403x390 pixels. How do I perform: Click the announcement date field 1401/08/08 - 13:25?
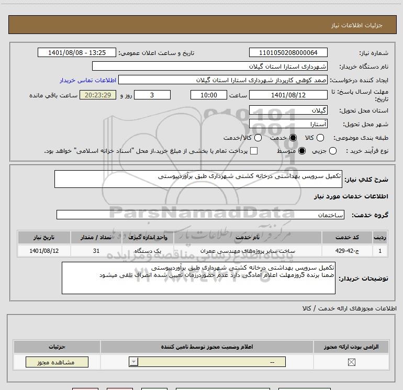point(77,52)
